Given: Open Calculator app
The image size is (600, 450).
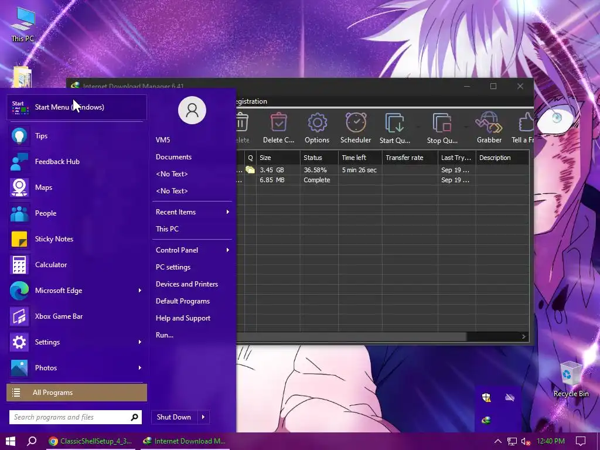Looking at the screenshot, I should tap(77, 265).
